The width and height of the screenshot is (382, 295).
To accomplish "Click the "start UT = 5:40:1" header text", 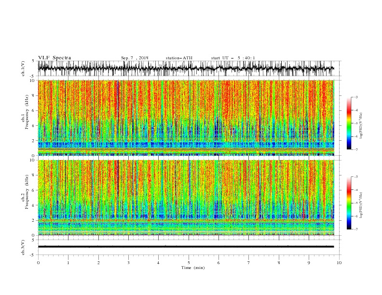I will [233, 58].
